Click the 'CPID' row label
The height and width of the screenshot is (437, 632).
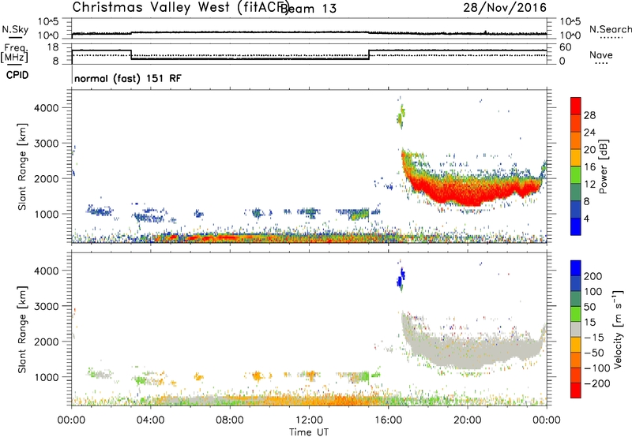click(x=17, y=75)
